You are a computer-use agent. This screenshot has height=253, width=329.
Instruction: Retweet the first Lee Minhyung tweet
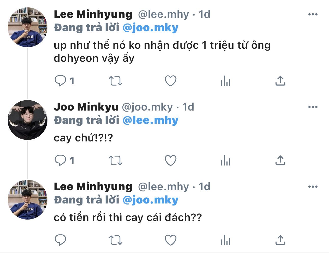coord(116,81)
